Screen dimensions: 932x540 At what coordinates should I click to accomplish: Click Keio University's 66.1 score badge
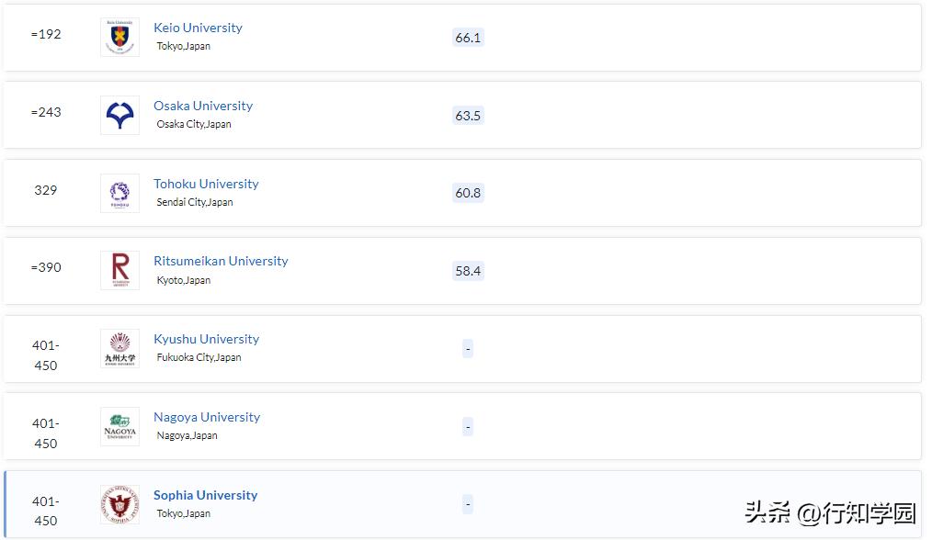tap(468, 38)
